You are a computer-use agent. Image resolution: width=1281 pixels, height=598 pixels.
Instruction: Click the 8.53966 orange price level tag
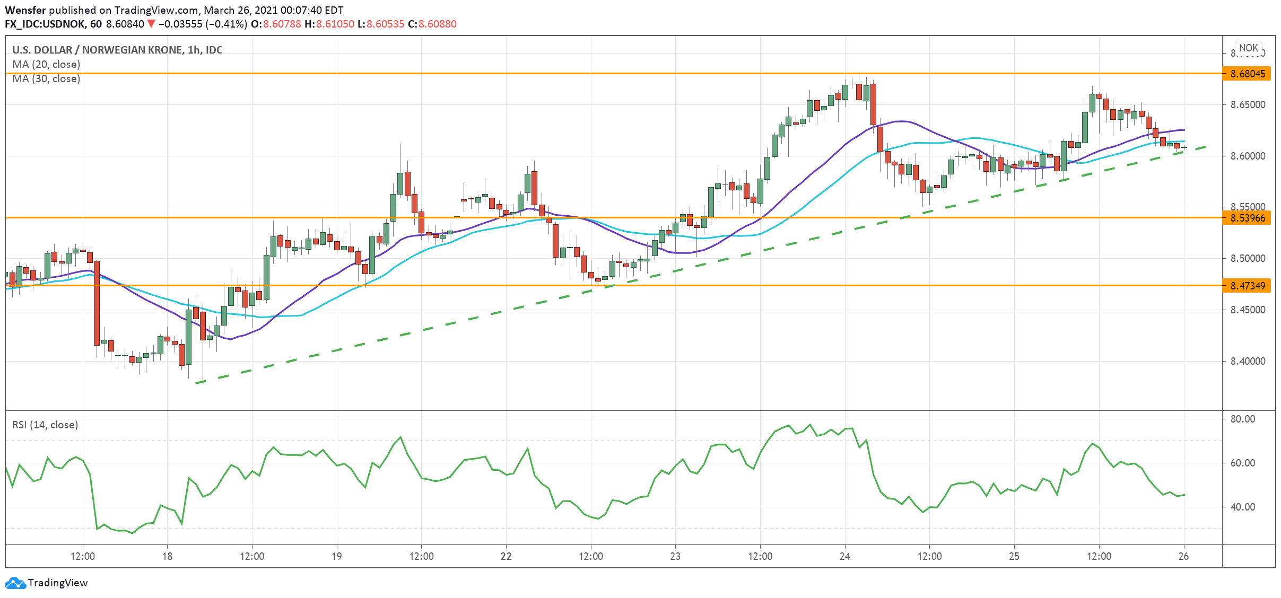[1247, 218]
